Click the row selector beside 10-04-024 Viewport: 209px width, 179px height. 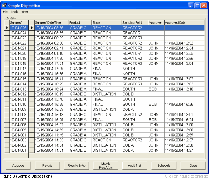point(7,33)
